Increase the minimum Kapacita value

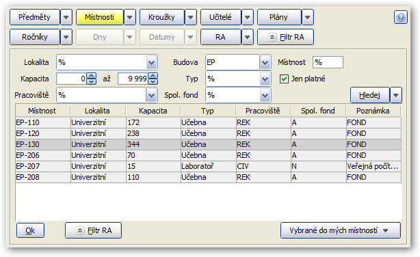click(x=92, y=76)
